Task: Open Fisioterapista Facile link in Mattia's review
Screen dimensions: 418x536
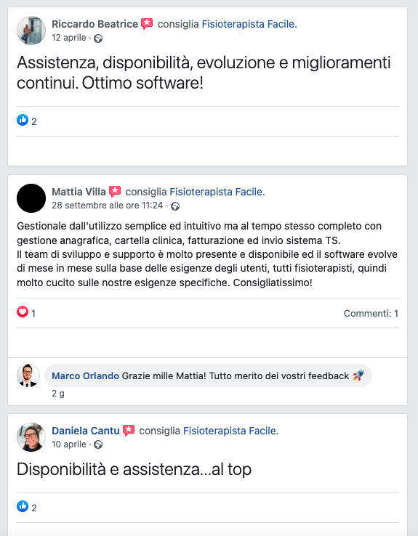Action: (217, 192)
